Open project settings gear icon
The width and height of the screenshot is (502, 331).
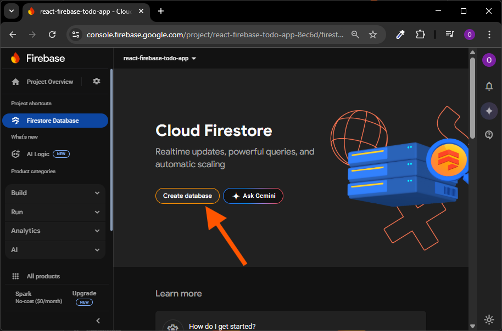pyautogui.click(x=96, y=81)
